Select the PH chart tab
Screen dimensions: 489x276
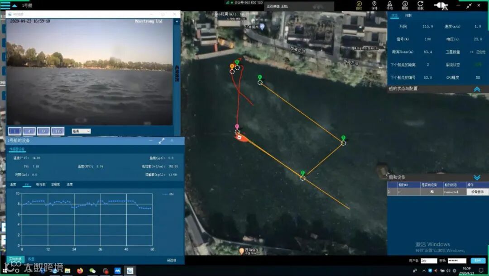27,185
